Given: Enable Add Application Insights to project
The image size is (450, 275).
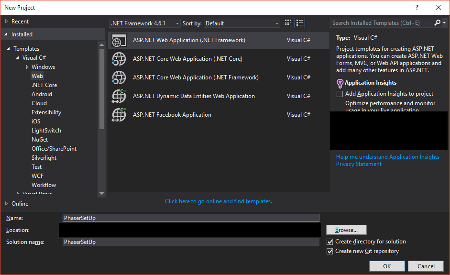Looking at the screenshot, I should pyautogui.click(x=340, y=94).
